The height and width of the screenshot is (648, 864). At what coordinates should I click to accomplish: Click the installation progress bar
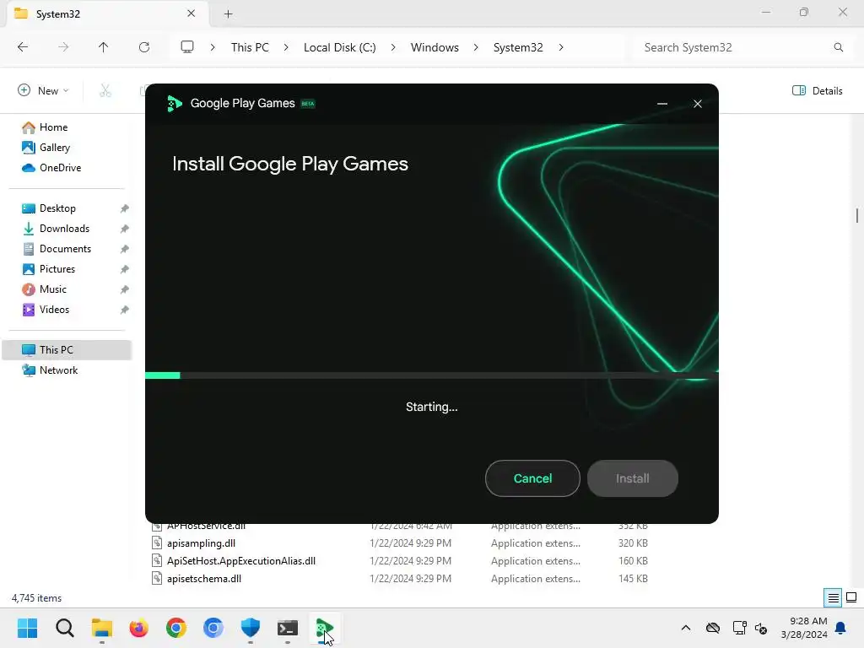431,375
